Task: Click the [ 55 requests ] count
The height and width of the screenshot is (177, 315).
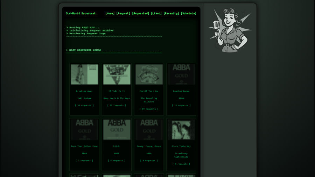Action: tap(84, 105)
